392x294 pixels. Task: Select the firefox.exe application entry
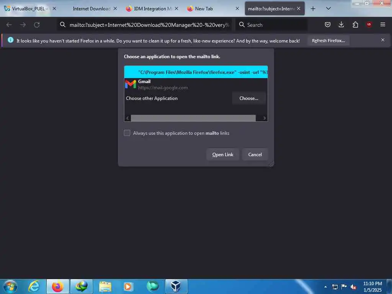tap(196, 72)
